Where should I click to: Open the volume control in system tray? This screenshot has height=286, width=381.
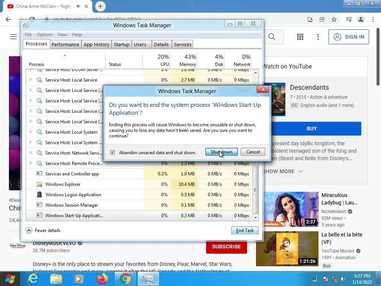click(343, 279)
